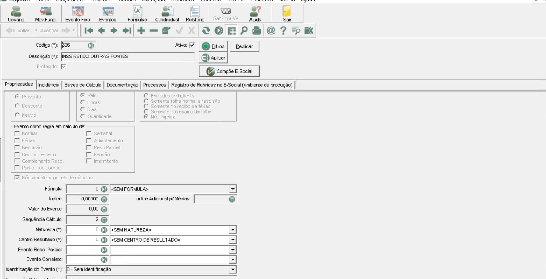Select 'Em todos os hollerits' option
This screenshot has width=546, height=279.
pyautogui.click(x=146, y=95)
